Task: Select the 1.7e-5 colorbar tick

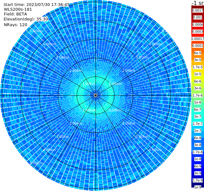Action: point(198,67)
